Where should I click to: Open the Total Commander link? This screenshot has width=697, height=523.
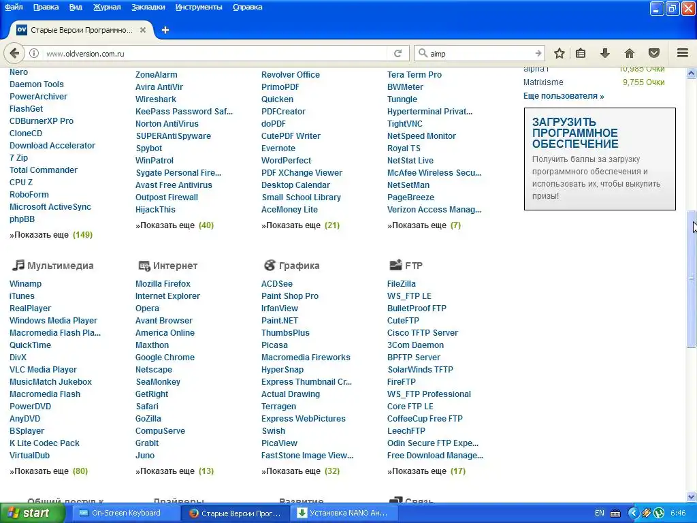pyautogui.click(x=44, y=170)
